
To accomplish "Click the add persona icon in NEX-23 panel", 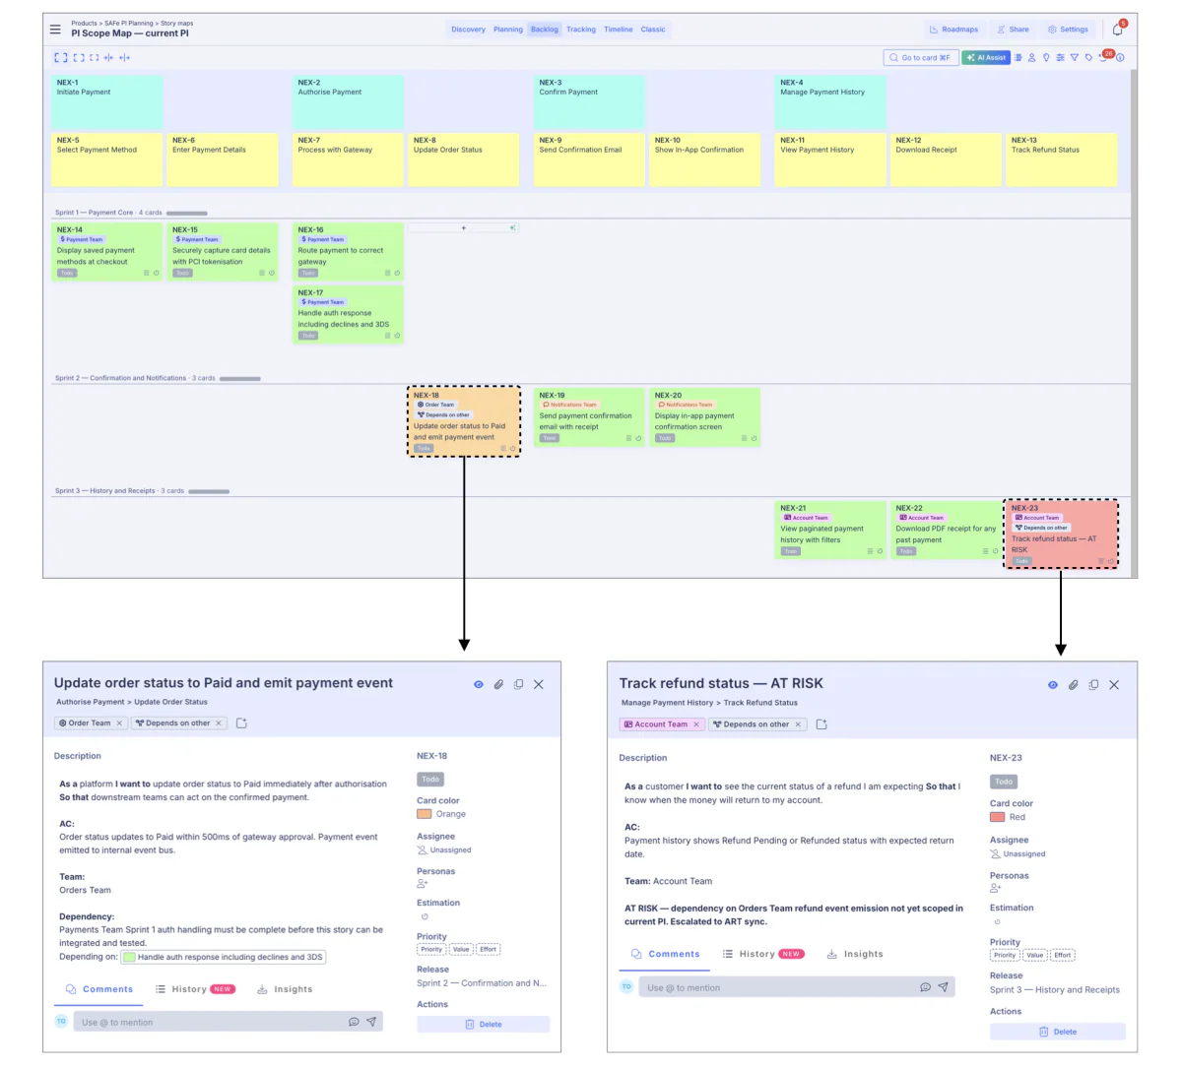I will pos(996,888).
